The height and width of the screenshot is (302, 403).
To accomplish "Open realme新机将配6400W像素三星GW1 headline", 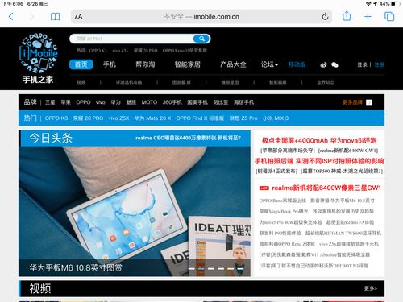I will 326,188.
